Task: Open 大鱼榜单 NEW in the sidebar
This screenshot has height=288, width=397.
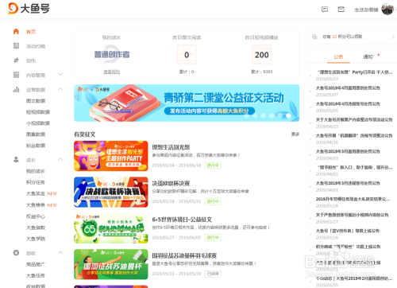Action: tap(41, 205)
